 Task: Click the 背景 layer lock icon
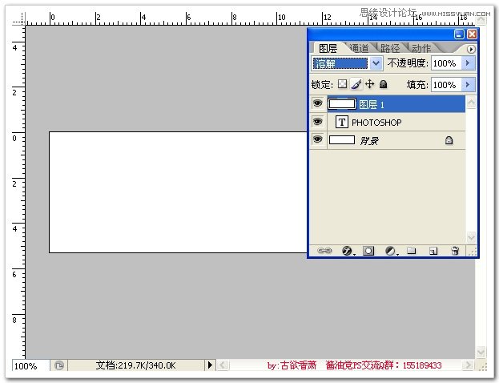[449, 140]
